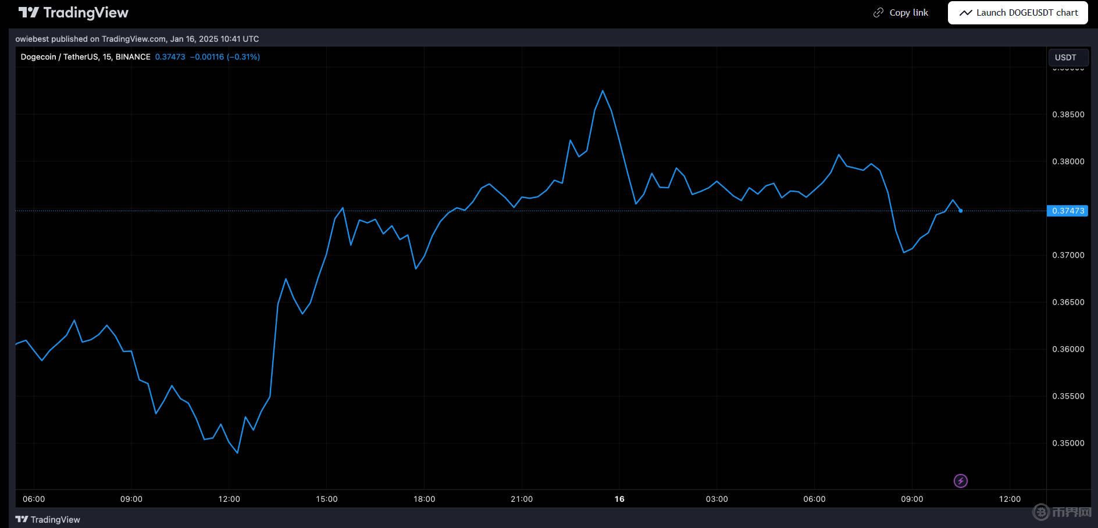Screen dimensions: 1098x528
Task: Click the TradingView logo in bottom footer
Action: pos(48,519)
